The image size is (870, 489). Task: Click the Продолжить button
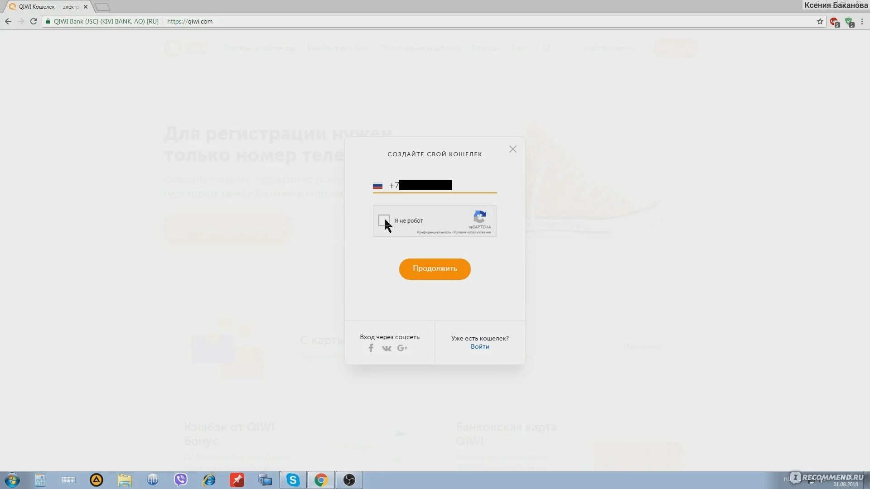435,269
